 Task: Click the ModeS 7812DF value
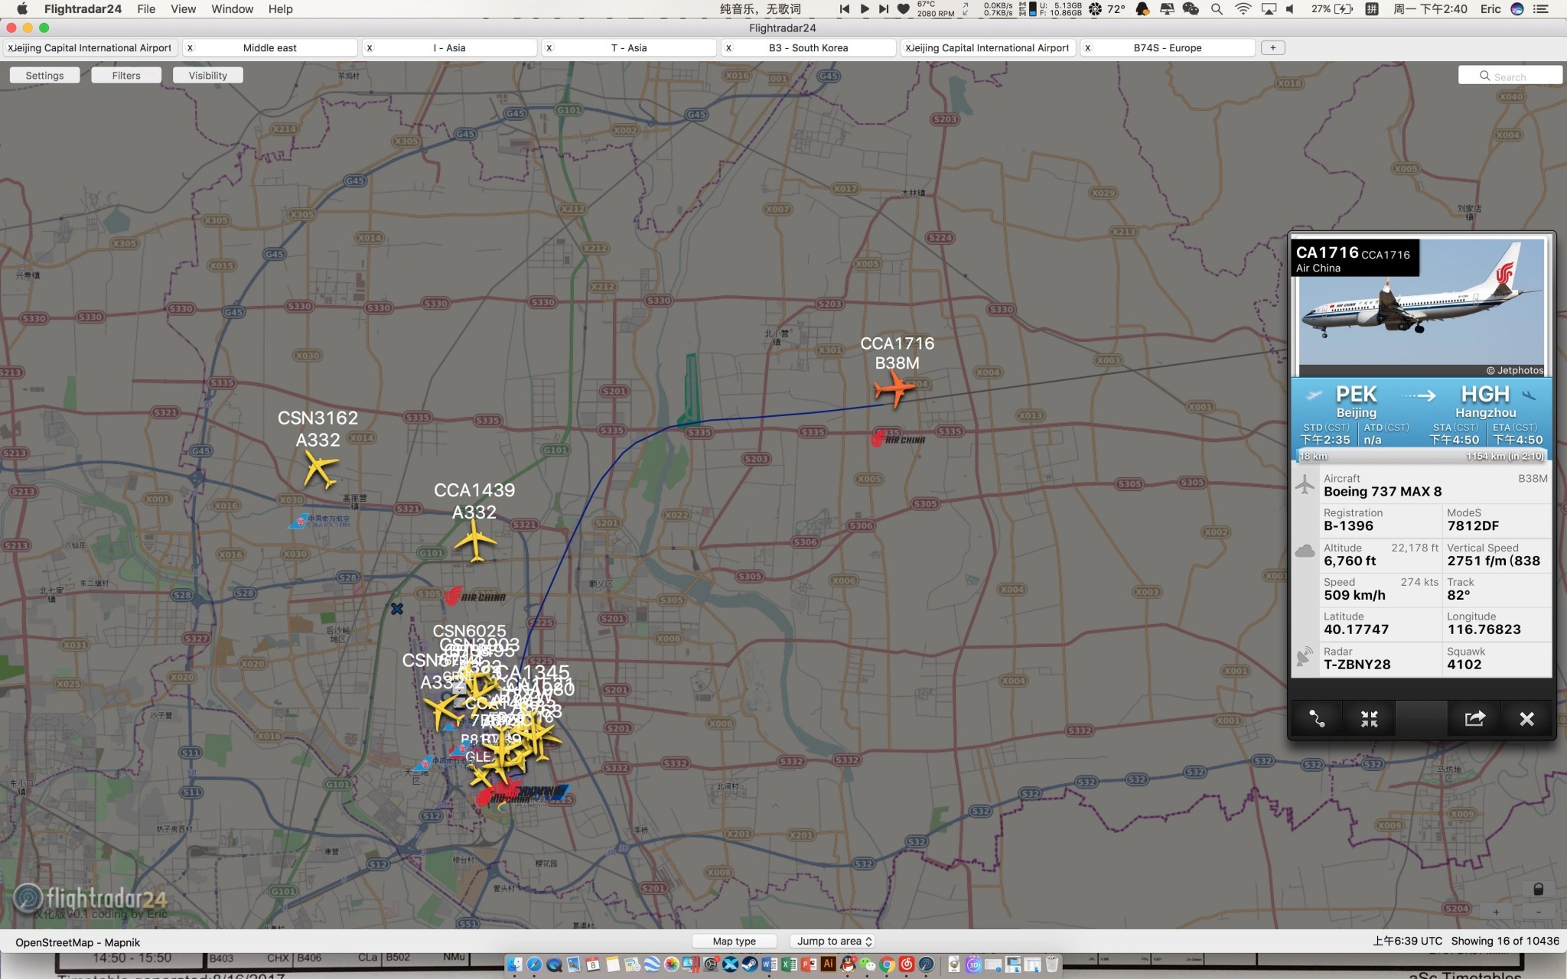[1473, 526]
